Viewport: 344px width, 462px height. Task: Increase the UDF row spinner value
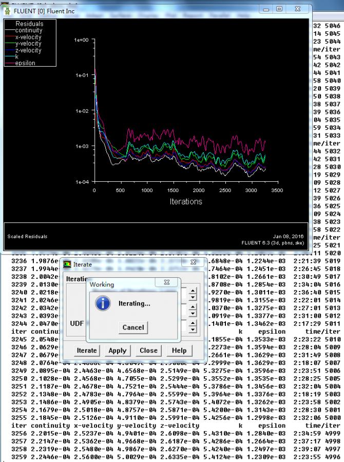coord(193,323)
